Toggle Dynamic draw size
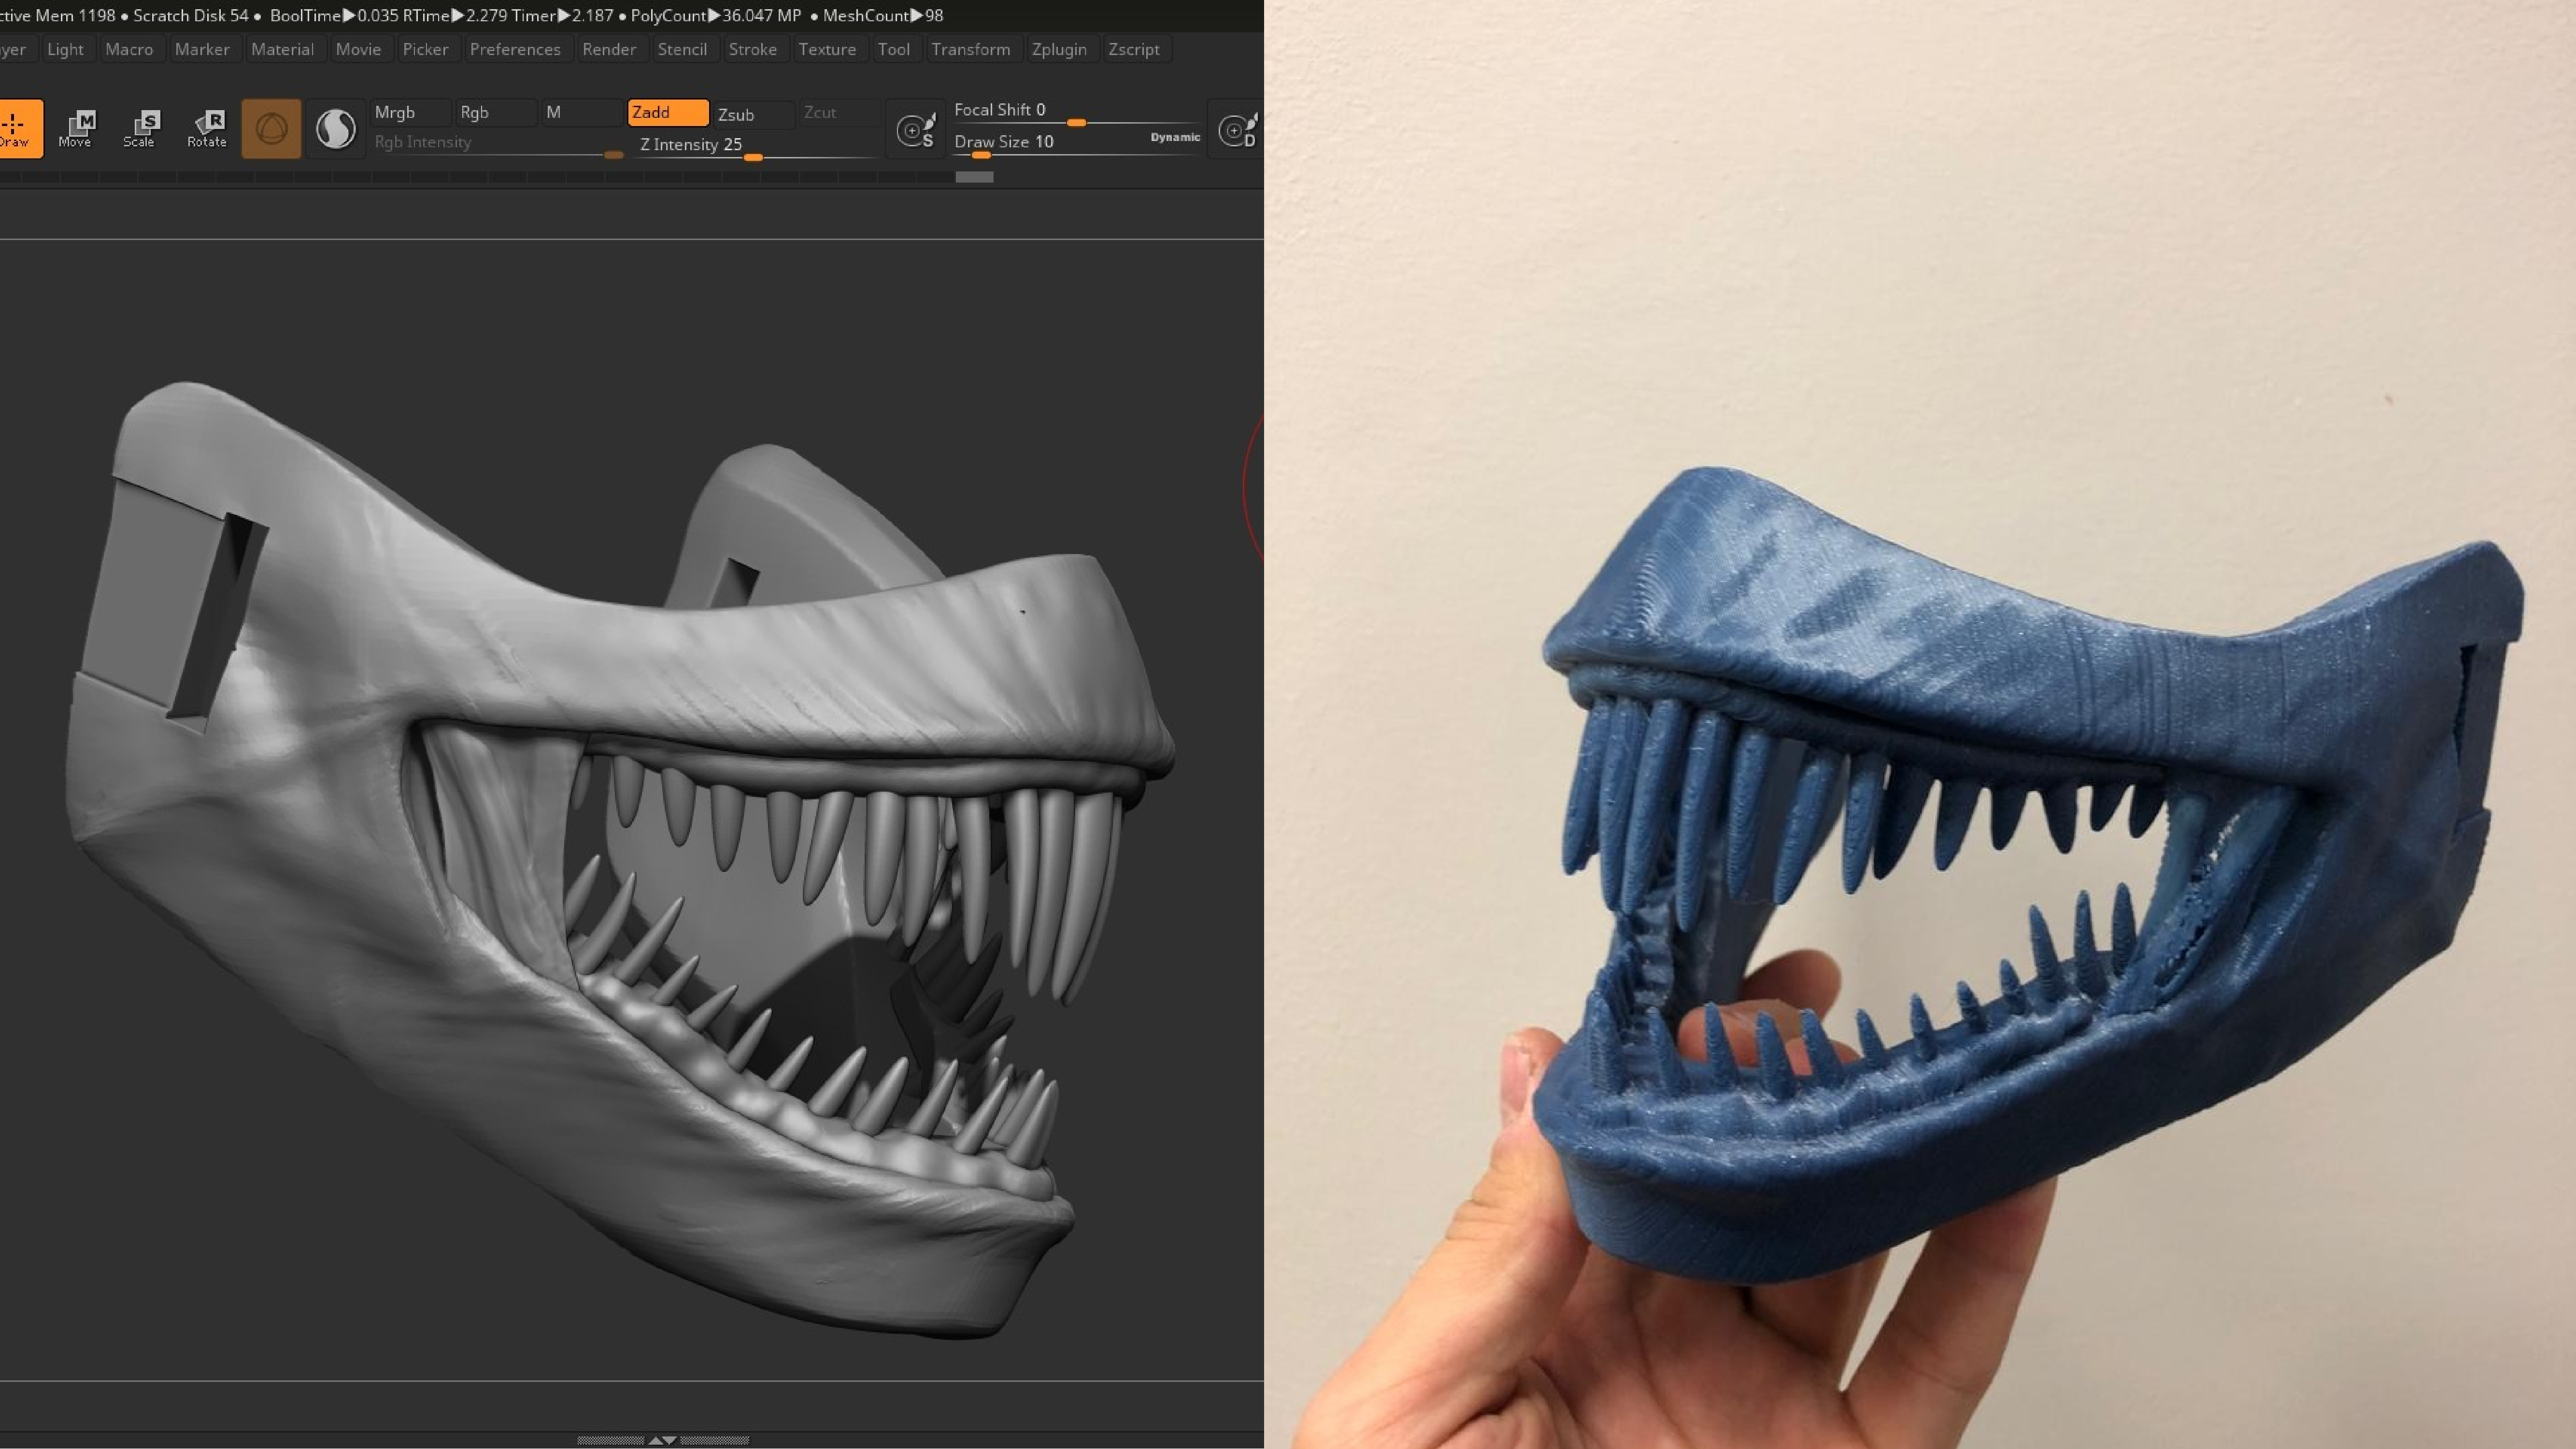 (x=1175, y=137)
